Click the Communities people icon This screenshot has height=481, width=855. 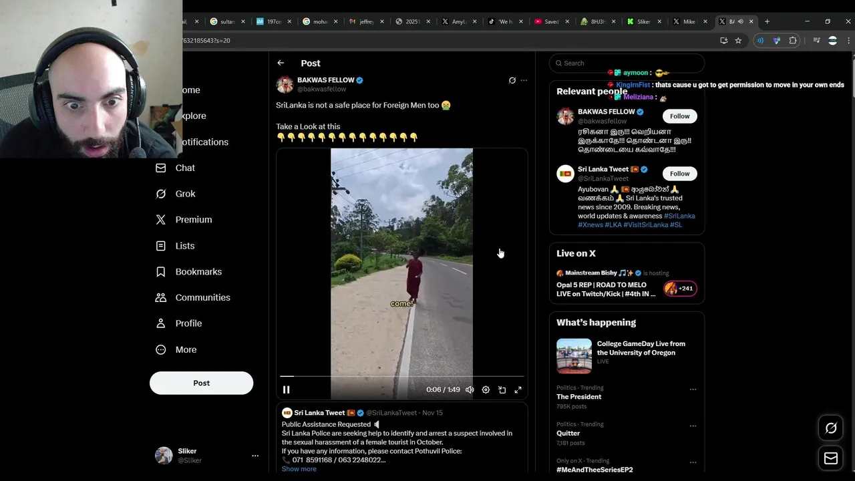click(160, 297)
